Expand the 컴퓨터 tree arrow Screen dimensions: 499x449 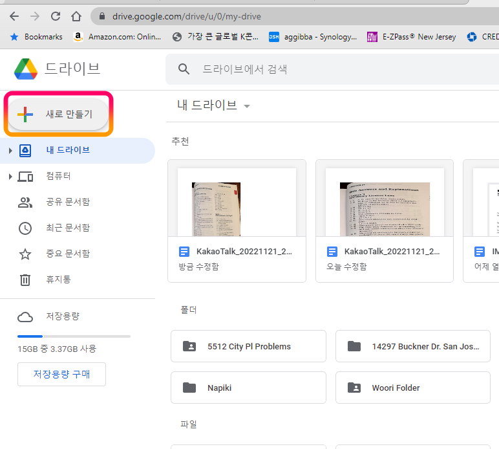click(10, 177)
